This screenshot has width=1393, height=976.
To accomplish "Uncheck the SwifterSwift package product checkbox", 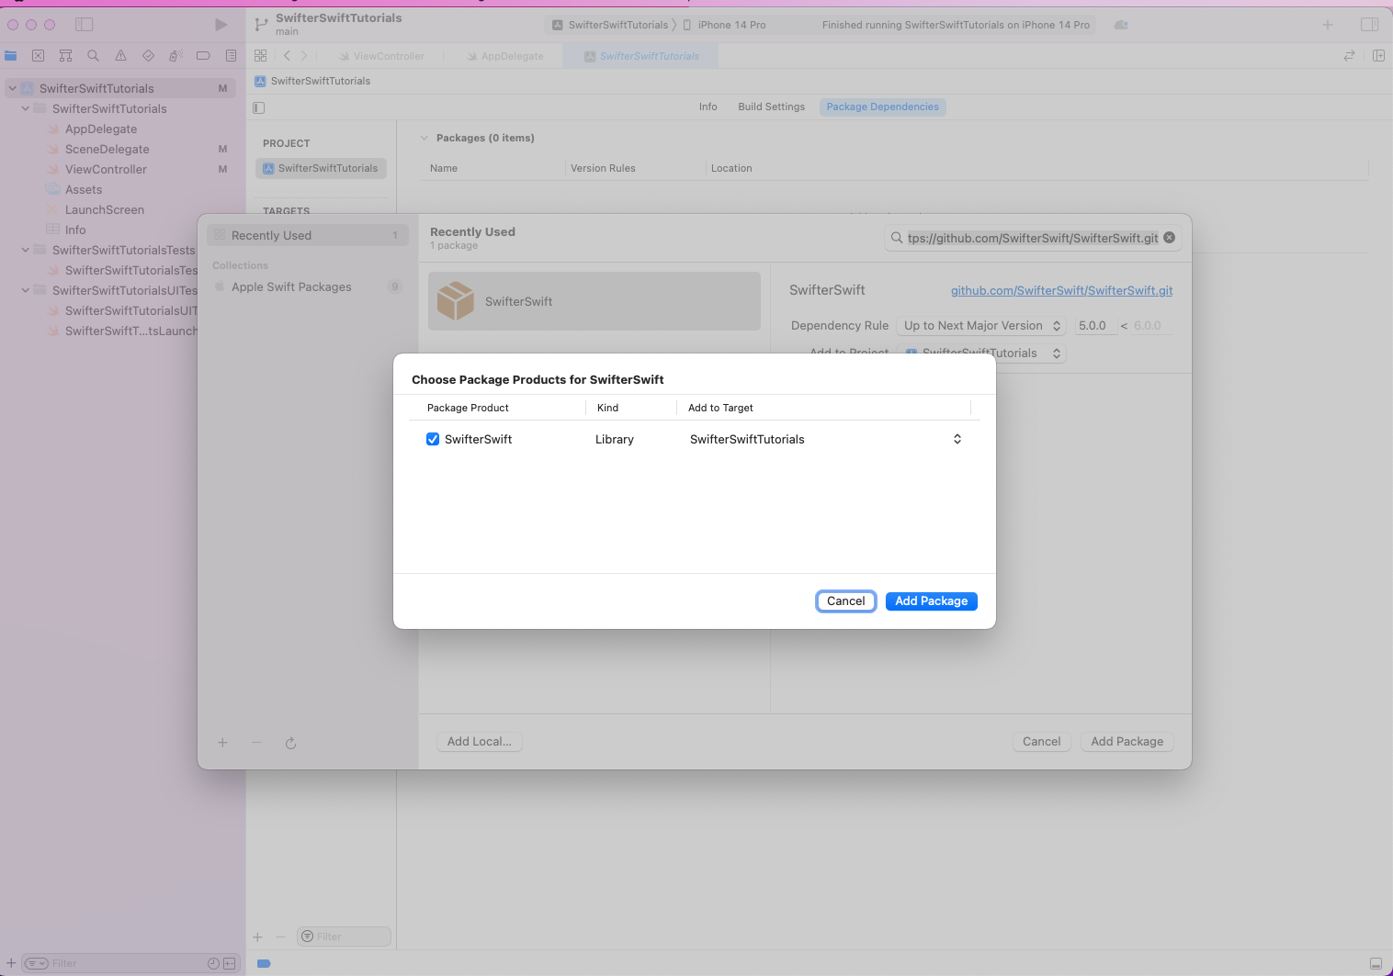I will (x=433, y=439).
